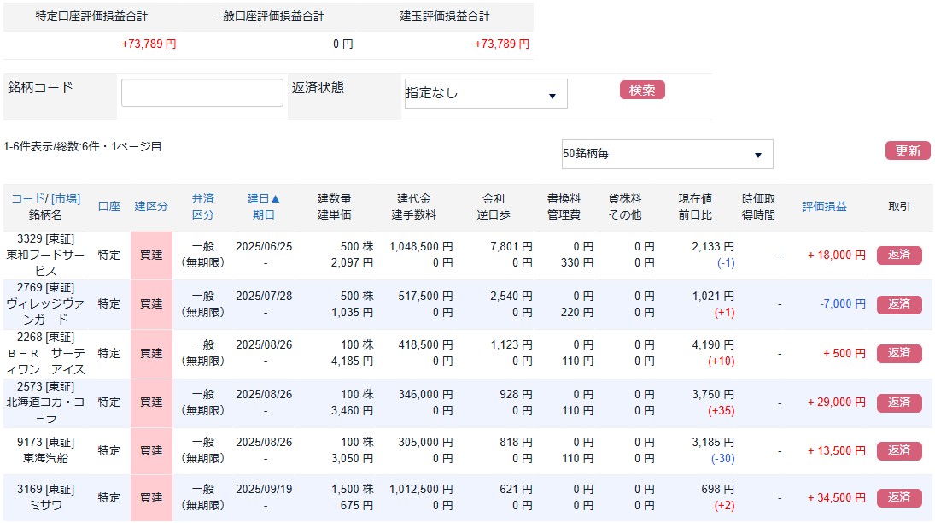Sort by 弁済区分 column header
935x523 pixels.
pyautogui.click(x=202, y=207)
